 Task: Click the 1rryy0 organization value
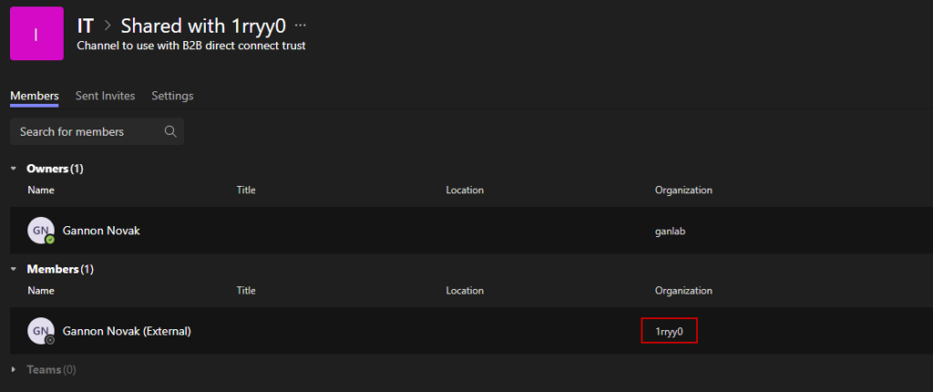point(669,331)
